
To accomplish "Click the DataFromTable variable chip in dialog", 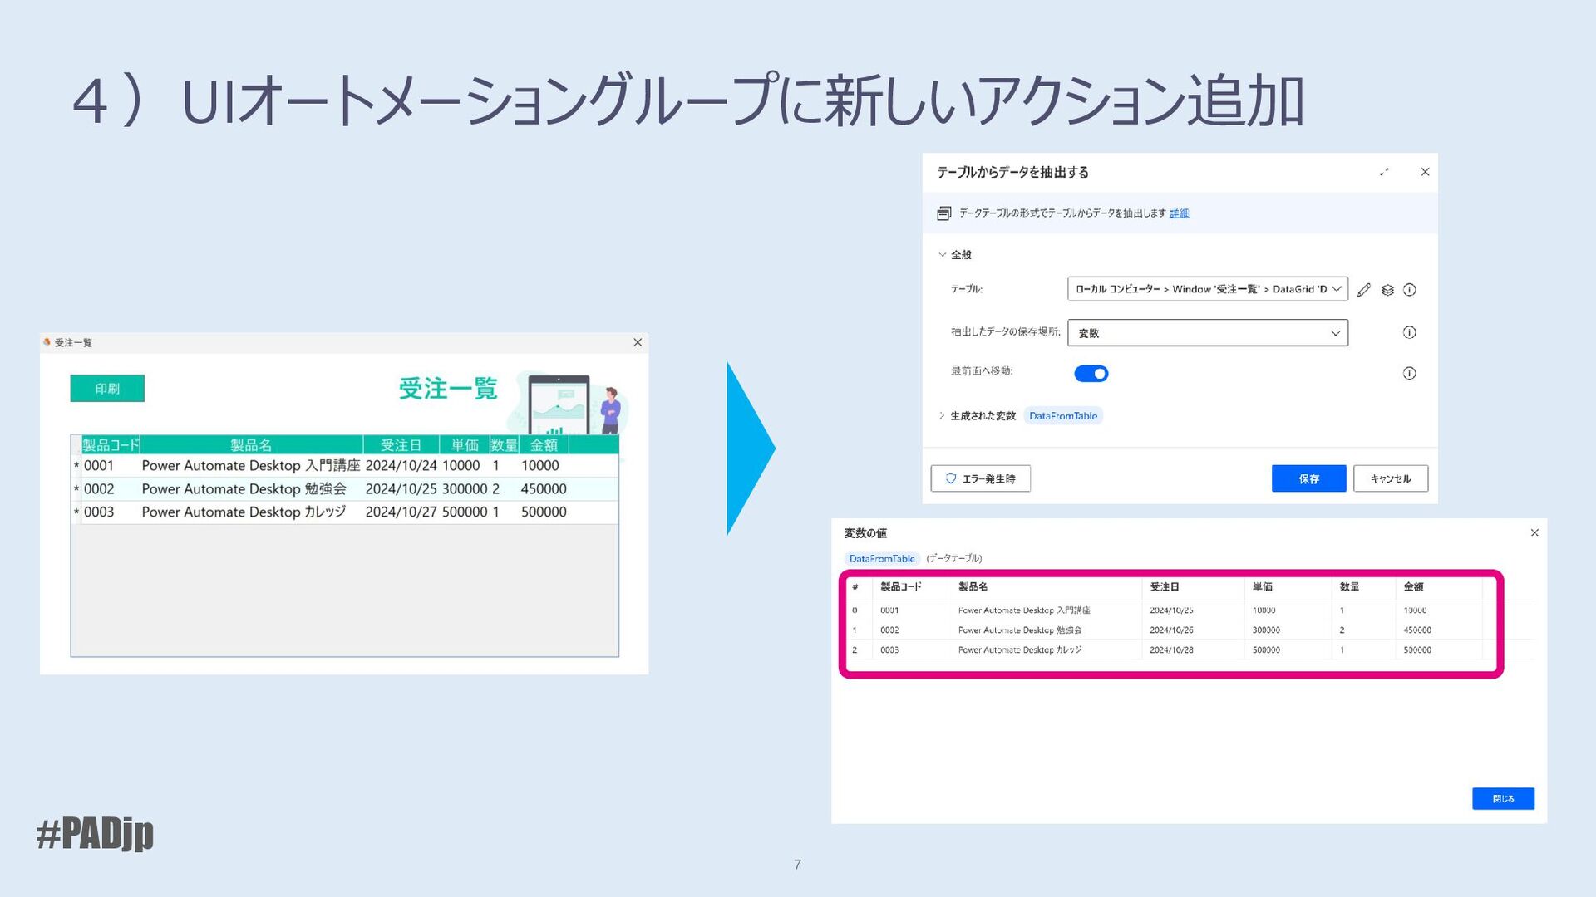I will pyautogui.click(x=1063, y=416).
